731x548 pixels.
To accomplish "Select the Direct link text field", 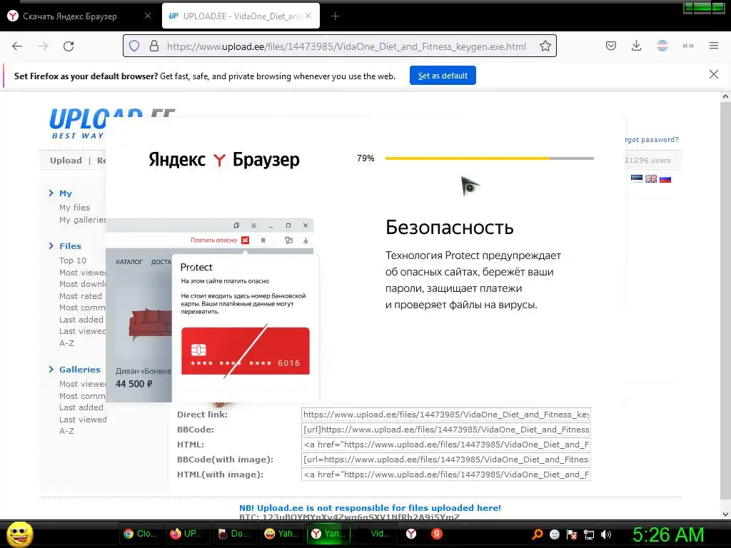I will 446,415.
